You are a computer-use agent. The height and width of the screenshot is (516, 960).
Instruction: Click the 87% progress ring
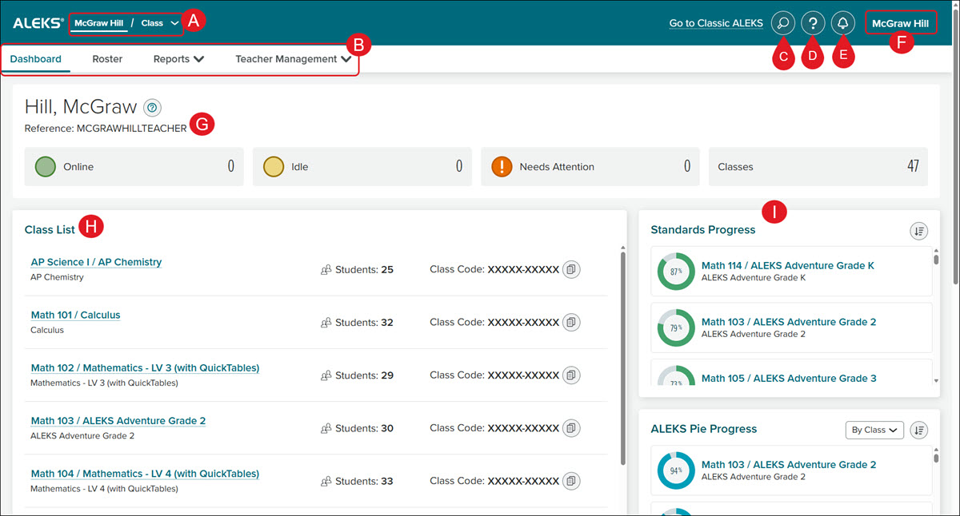pyautogui.click(x=676, y=272)
